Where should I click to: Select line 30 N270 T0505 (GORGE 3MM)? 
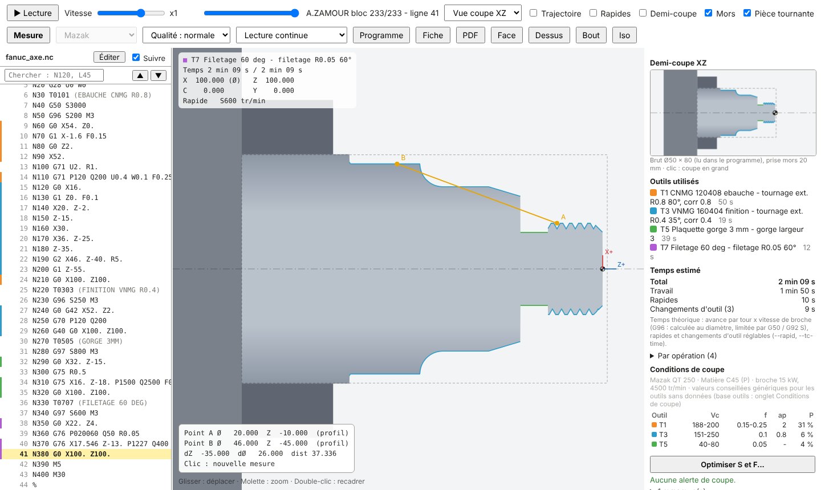(86, 341)
